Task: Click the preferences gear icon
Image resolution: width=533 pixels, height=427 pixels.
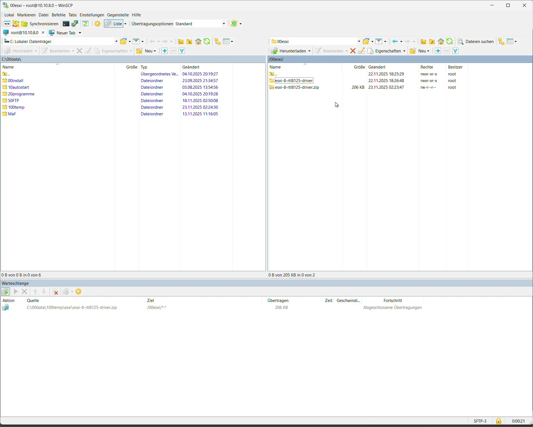Action: (x=97, y=24)
